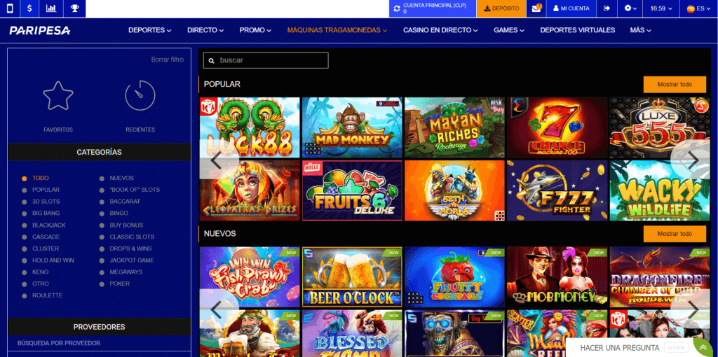Open the Fruity Cocktails game
The image size is (718, 357).
[x=454, y=277]
